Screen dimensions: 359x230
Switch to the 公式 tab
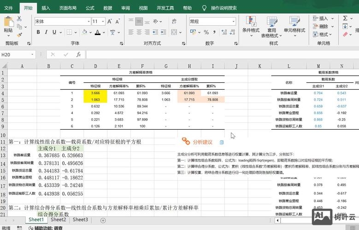click(90, 8)
